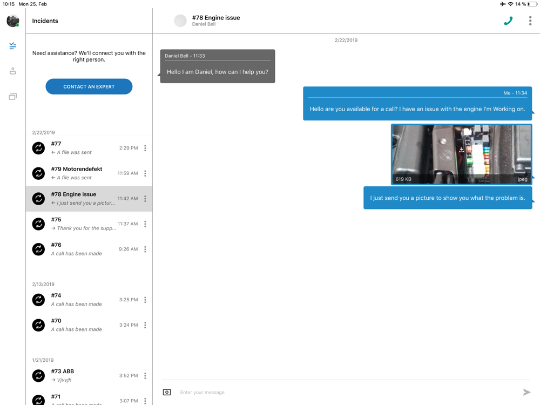Focus the Enter your message field
The height and width of the screenshot is (405, 540).
[347, 392]
